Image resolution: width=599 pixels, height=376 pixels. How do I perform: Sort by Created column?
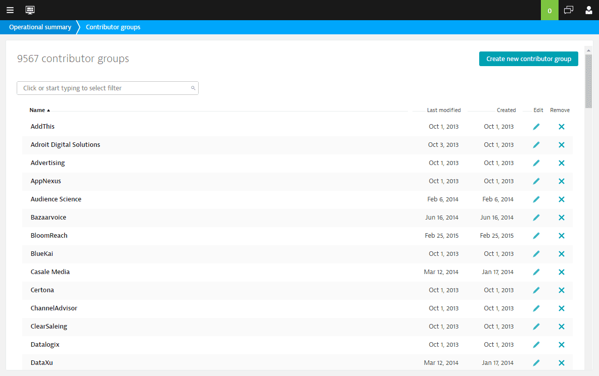[x=506, y=110]
